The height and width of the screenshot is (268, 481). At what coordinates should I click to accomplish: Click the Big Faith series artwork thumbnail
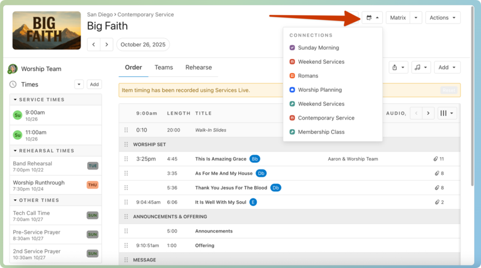pyautogui.click(x=46, y=30)
